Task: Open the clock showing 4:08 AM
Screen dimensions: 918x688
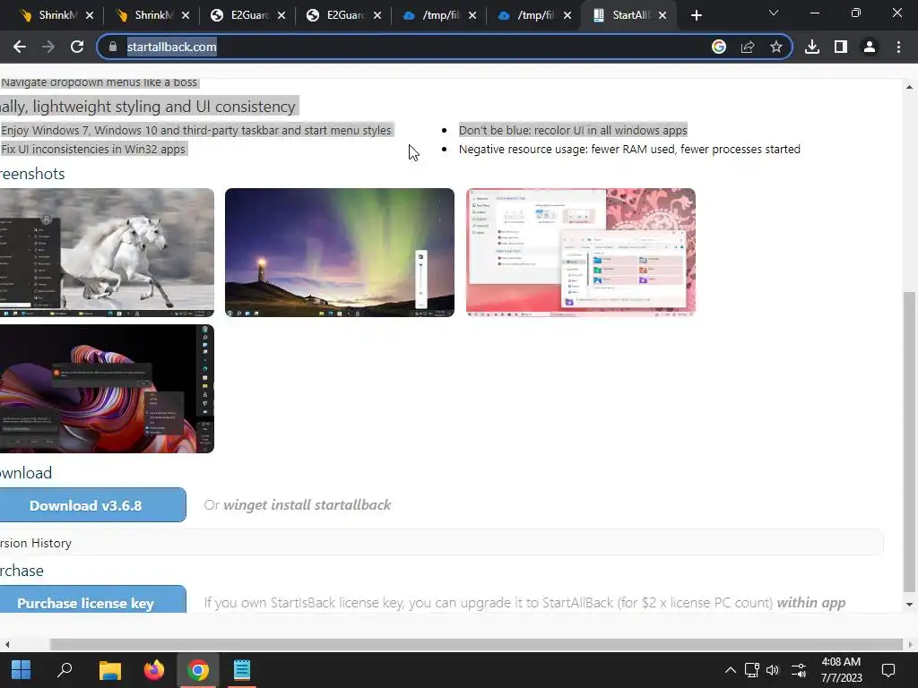Action: tap(841, 670)
